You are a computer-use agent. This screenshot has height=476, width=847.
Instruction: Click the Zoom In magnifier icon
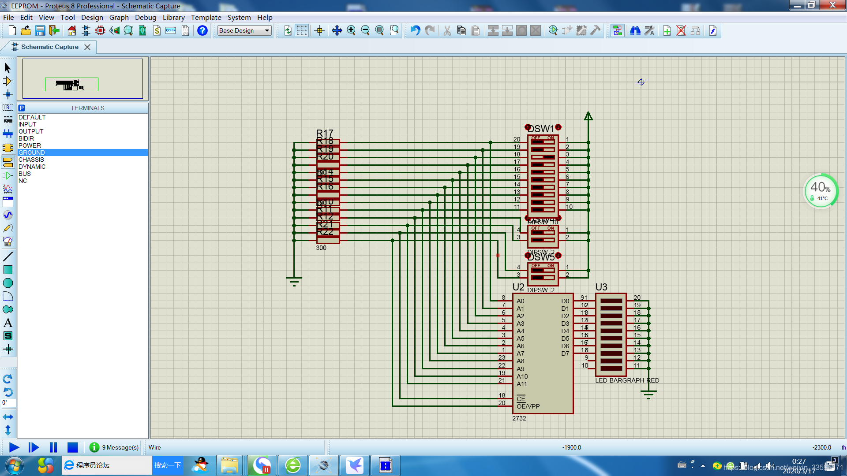point(351,30)
